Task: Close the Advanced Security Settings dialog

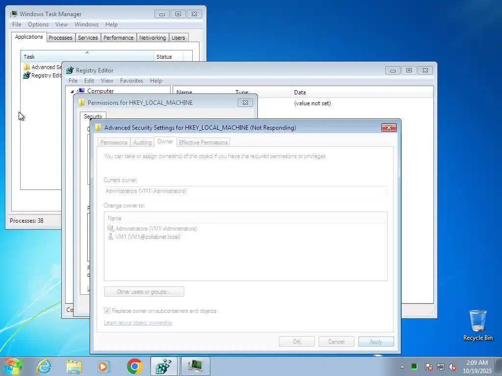Action: tap(389, 128)
